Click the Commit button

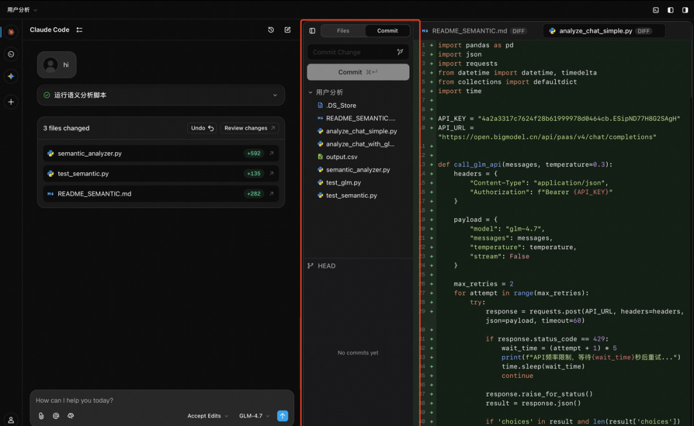pos(358,72)
